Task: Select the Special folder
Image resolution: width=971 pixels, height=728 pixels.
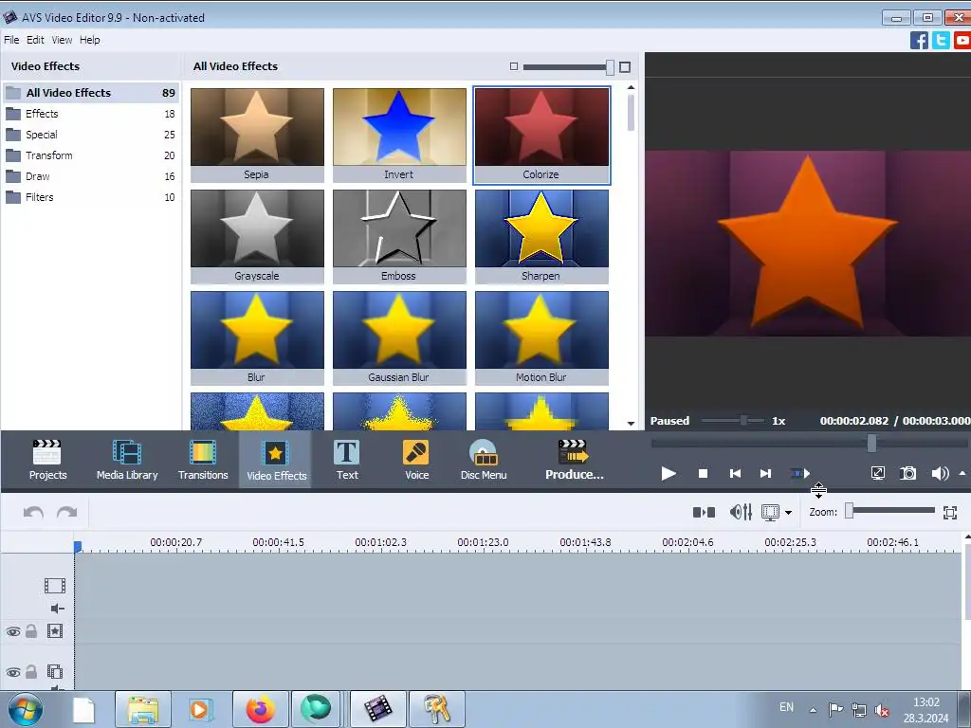Action: coord(91,135)
